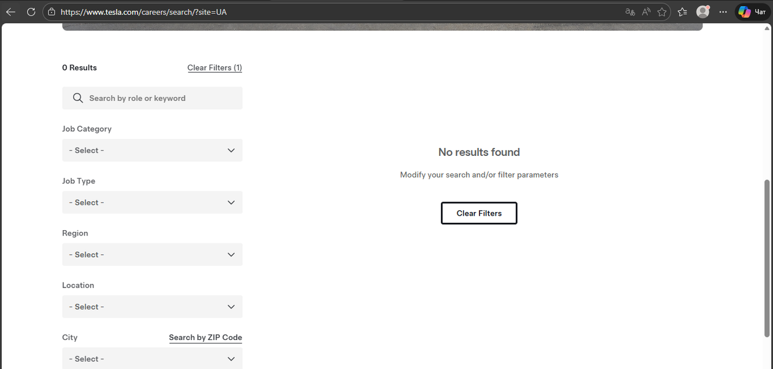The image size is (773, 369).
Task: Click the Location label
Action: (x=78, y=285)
